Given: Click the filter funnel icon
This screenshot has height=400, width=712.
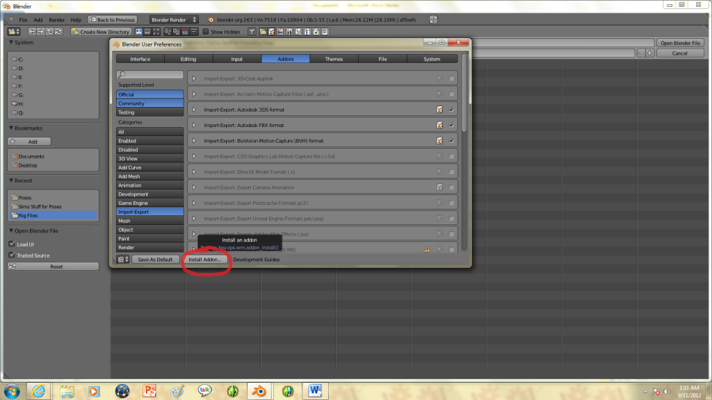Looking at the screenshot, I should (x=252, y=32).
